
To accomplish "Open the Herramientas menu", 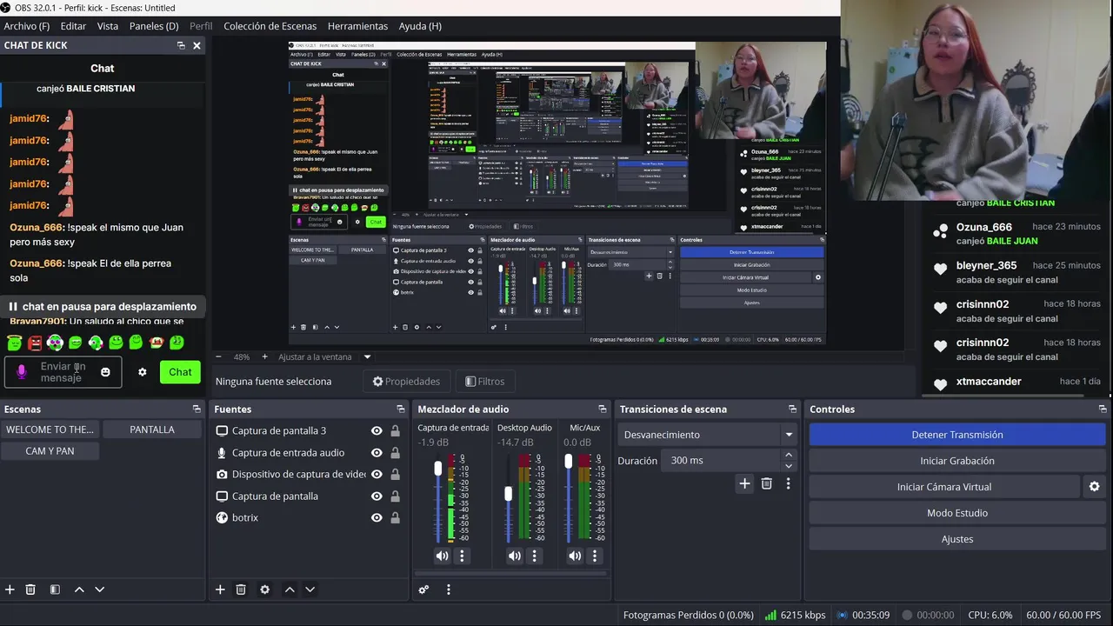I will [358, 26].
